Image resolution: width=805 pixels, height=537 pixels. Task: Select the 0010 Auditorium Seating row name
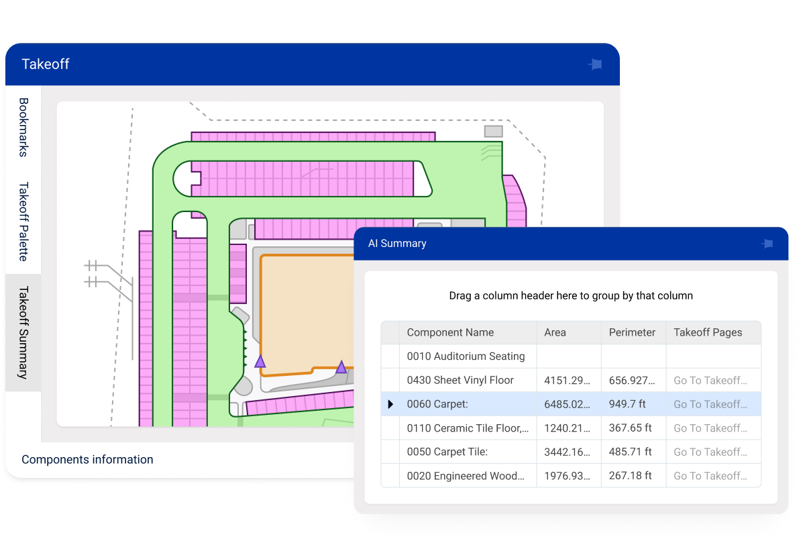(466, 356)
